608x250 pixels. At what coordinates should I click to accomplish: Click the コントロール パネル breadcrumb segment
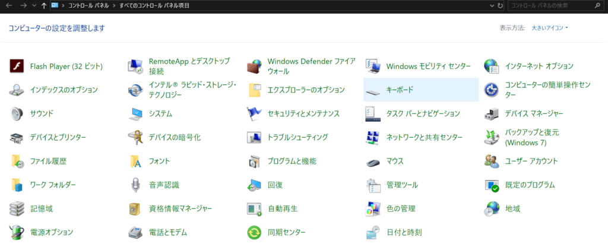[89, 6]
